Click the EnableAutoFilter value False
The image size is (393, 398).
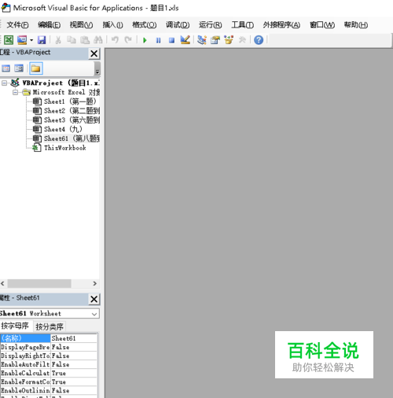(74, 364)
